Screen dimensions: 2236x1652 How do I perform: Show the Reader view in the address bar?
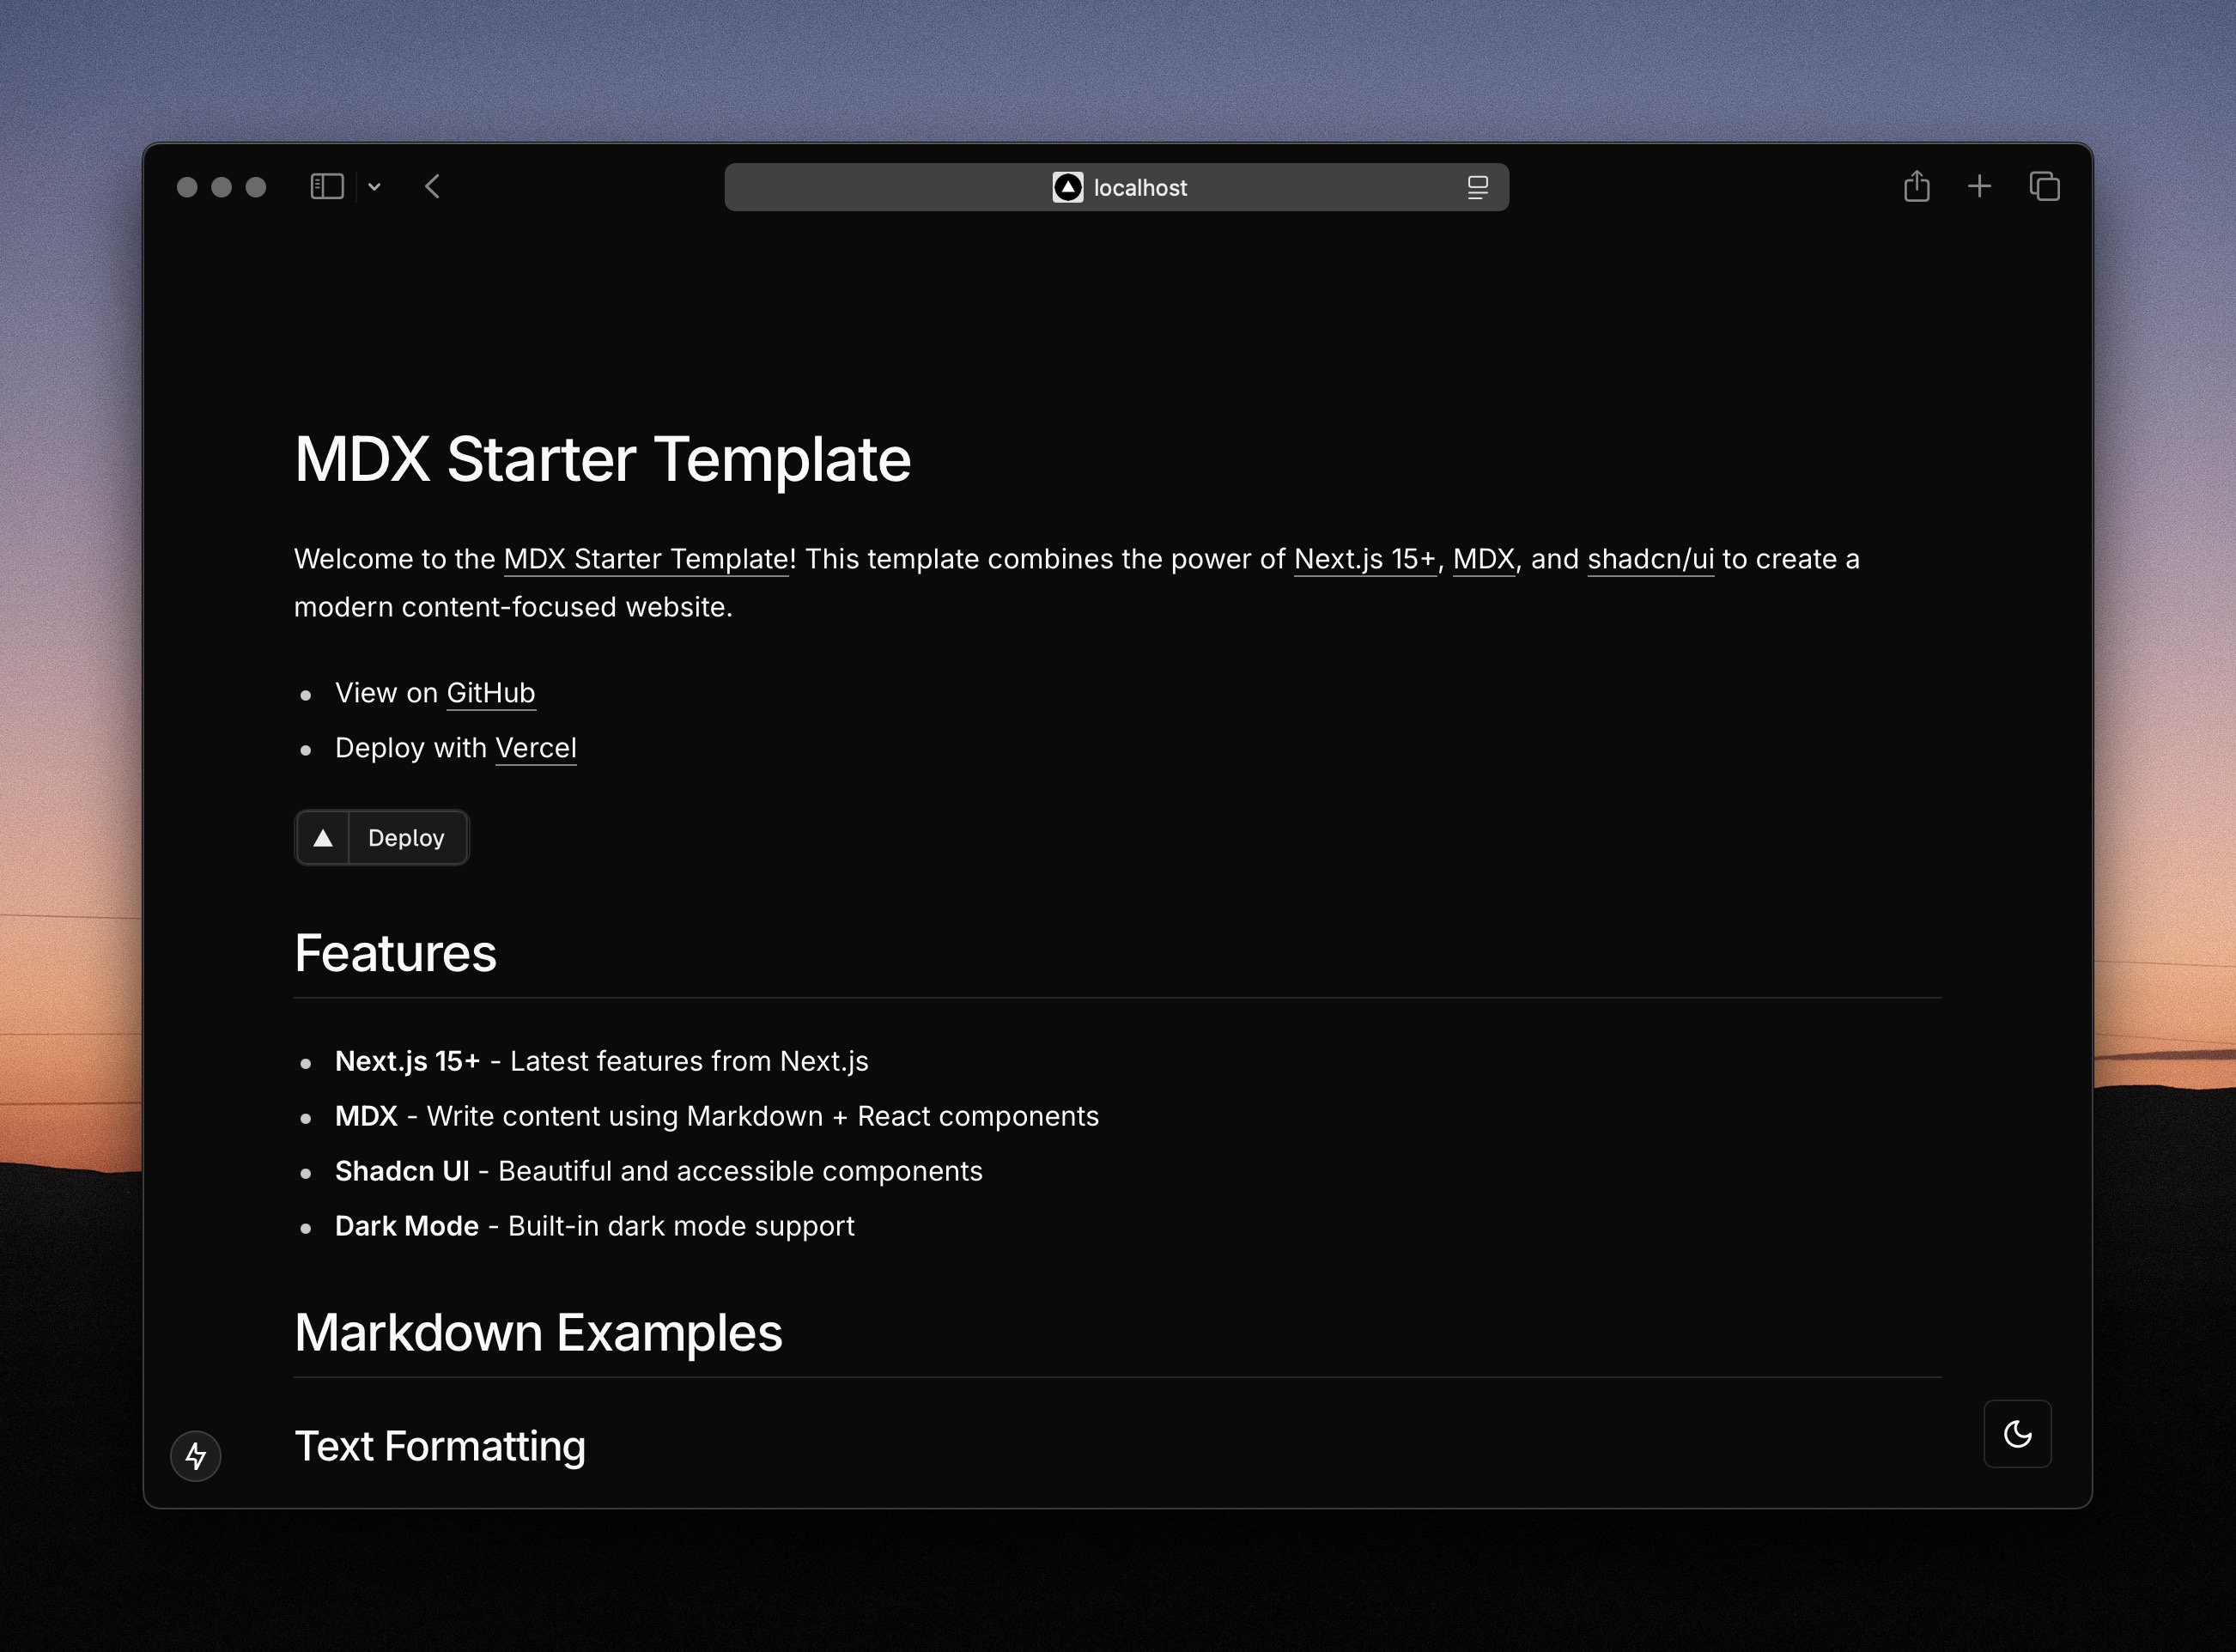click(x=1477, y=186)
